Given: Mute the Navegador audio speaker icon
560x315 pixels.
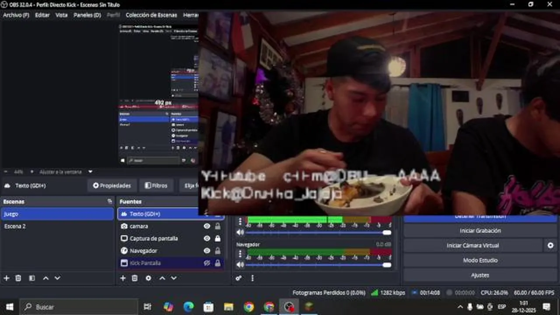Looking at the screenshot, I should pos(240,265).
